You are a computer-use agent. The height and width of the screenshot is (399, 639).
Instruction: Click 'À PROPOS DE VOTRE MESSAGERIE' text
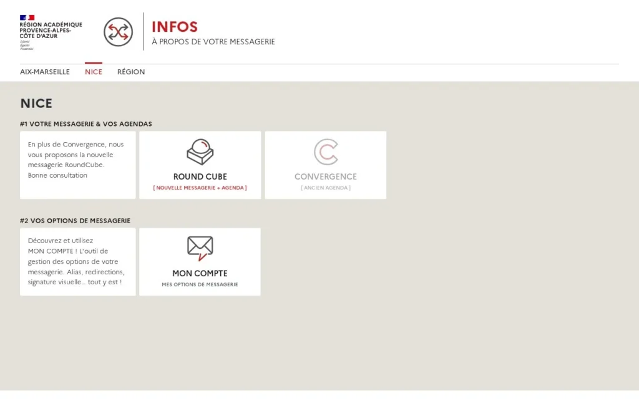(x=213, y=42)
